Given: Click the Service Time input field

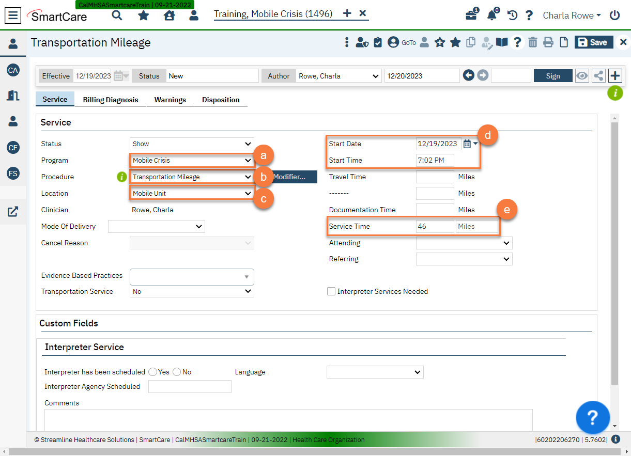Looking at the screenshot, I should [x=435, y=226].
